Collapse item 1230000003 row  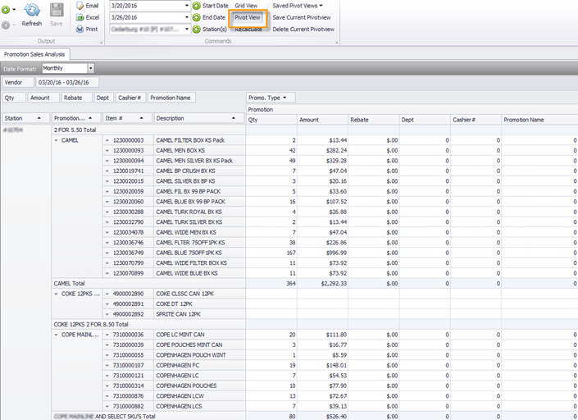click(107, 140)
